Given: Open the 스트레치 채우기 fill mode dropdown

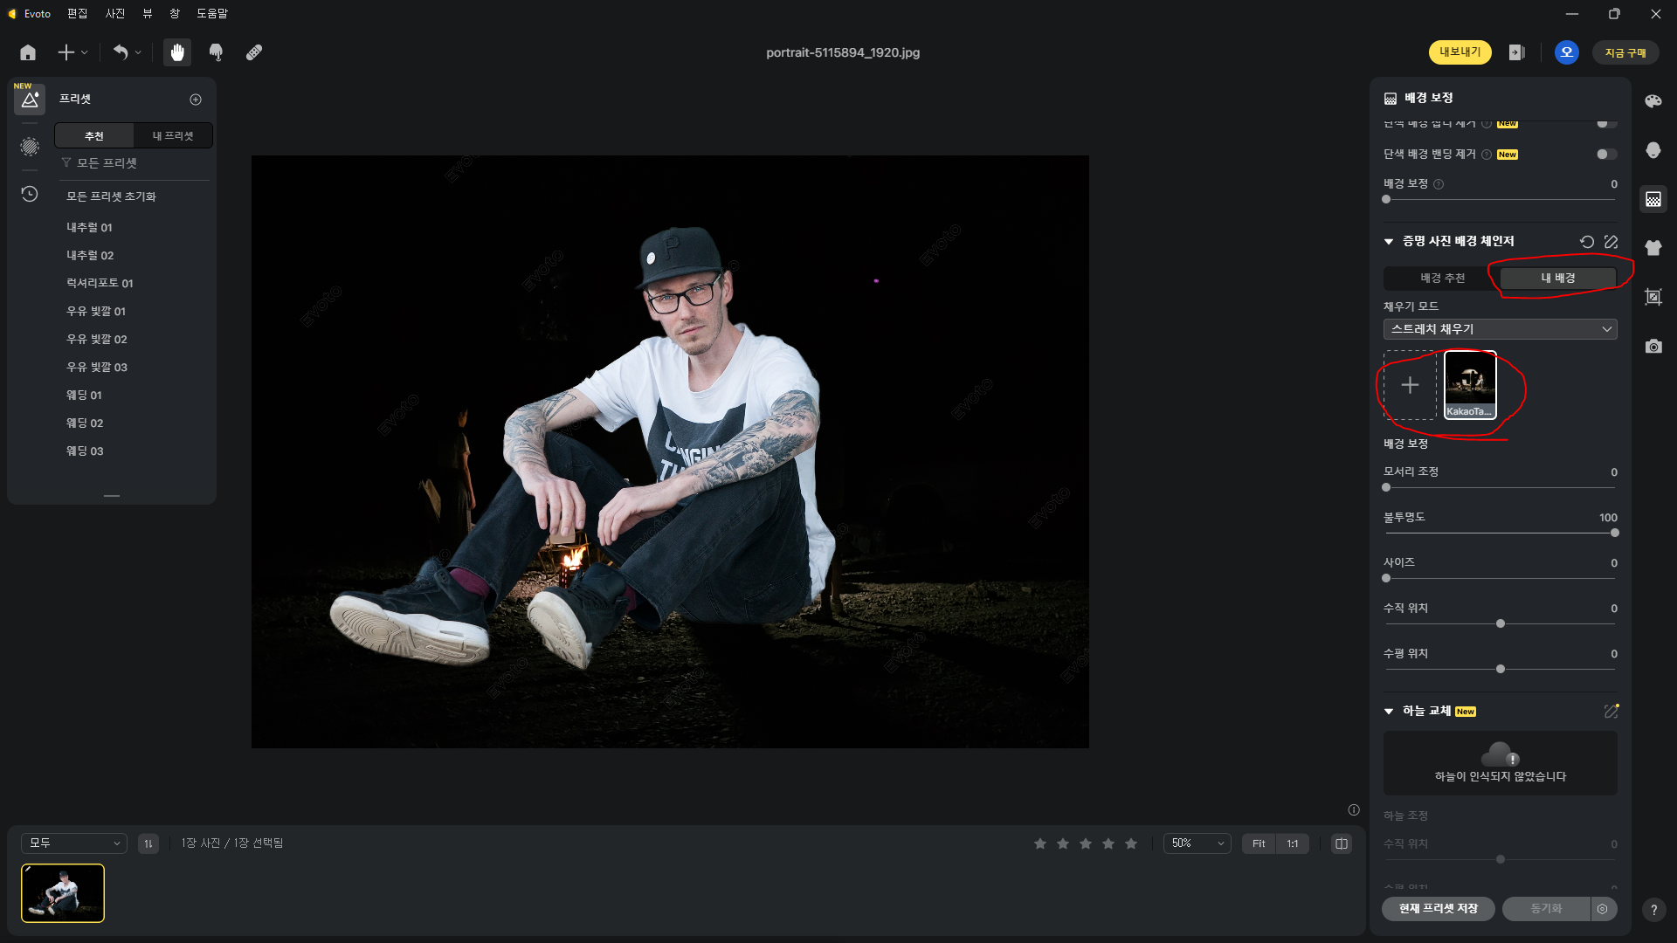Looking at the screenshot, I should coord(1500,329).
